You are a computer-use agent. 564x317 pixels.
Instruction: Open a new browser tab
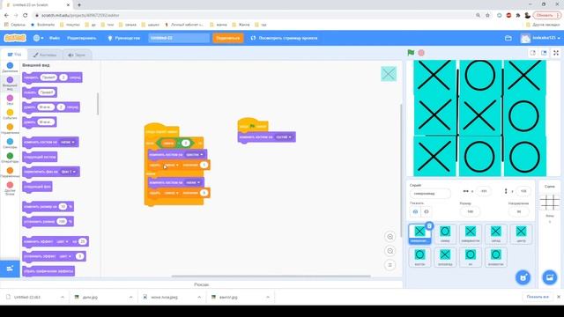pos(79,4)
